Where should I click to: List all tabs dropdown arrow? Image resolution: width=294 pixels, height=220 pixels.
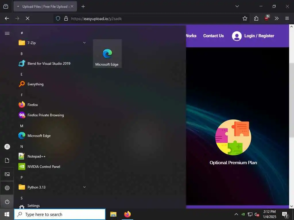tap(237, 6)
